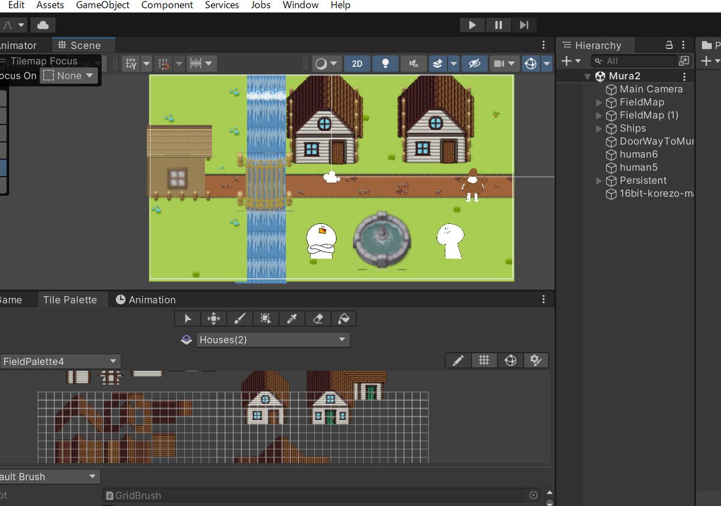This screenshot has height=506, width=721.
Task: Open Tile Palette three-dot options menu
Action: coord(544,299)
